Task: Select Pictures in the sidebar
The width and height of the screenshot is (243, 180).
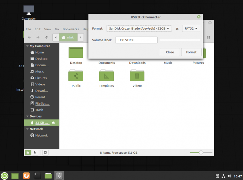Action: click(41, 78)
